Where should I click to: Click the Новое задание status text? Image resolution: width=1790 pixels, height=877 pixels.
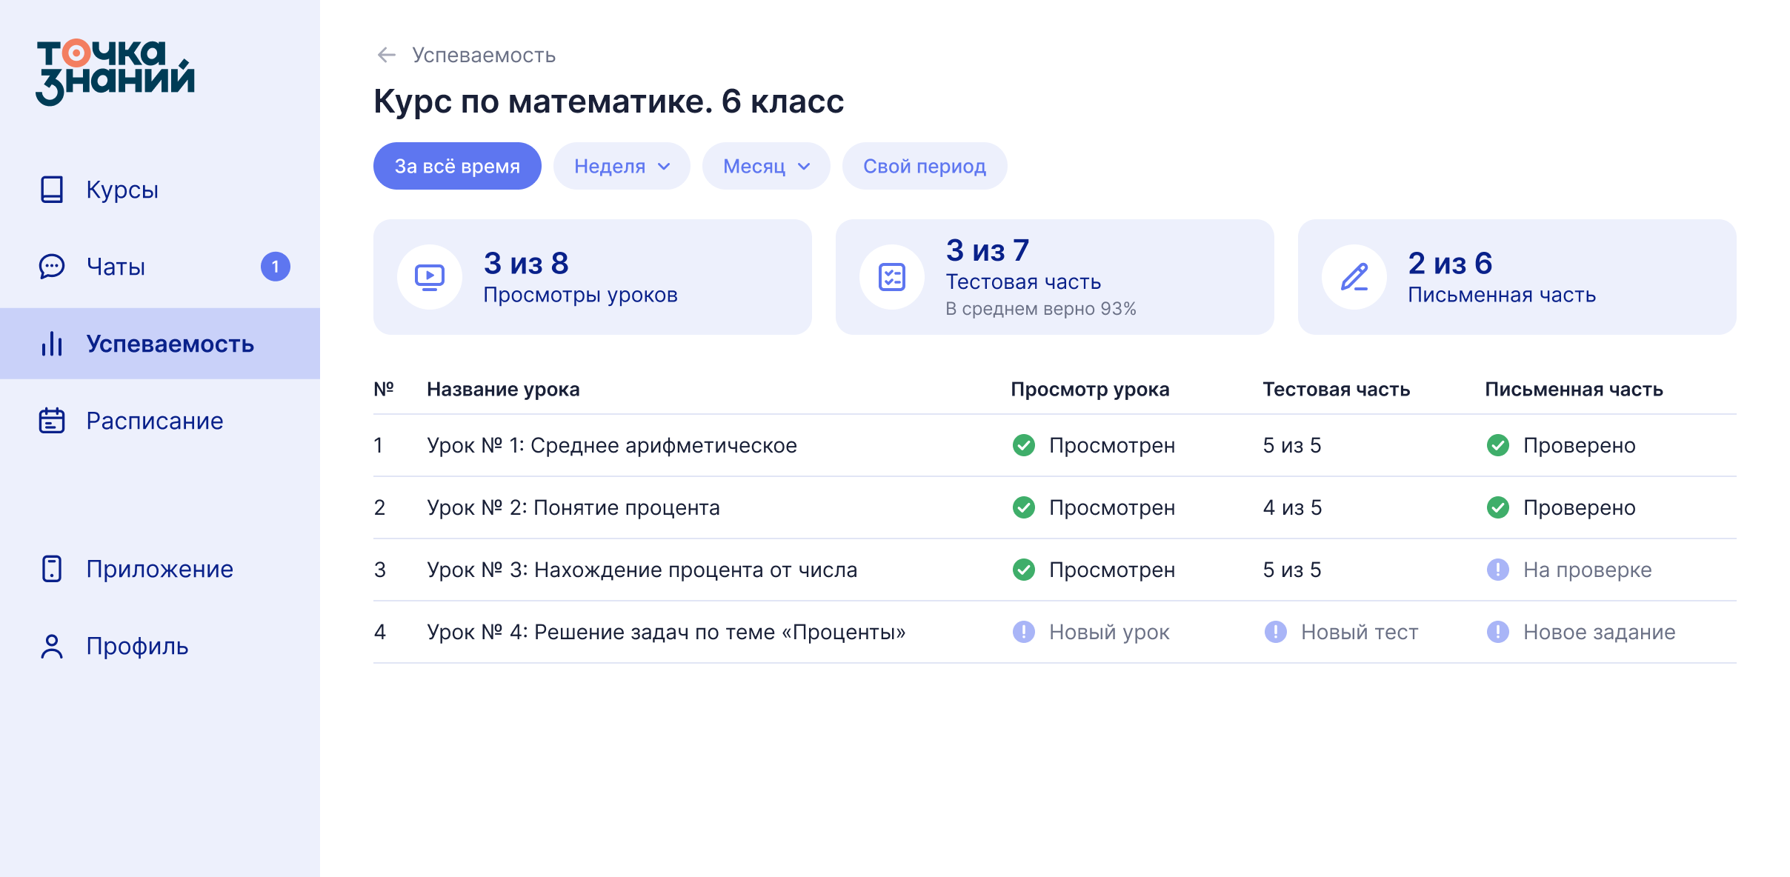click(x=1600, y=632)
